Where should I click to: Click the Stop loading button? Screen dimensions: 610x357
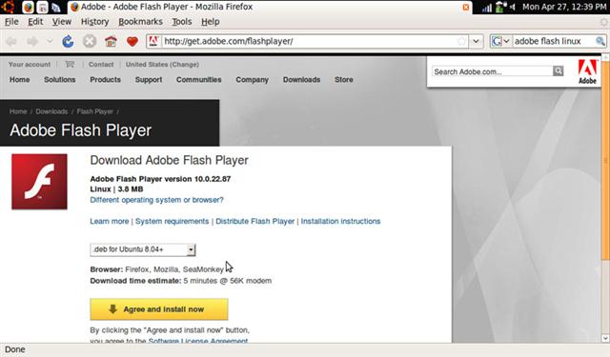point(90,41)
